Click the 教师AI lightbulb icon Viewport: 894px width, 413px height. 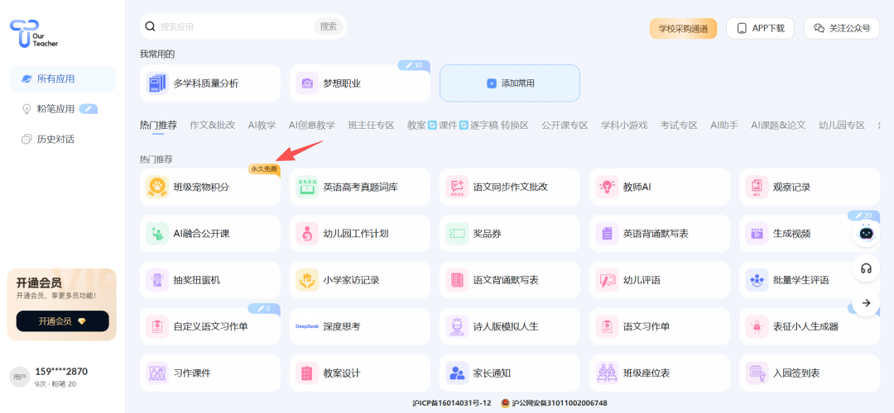click(x=608, y=188)
